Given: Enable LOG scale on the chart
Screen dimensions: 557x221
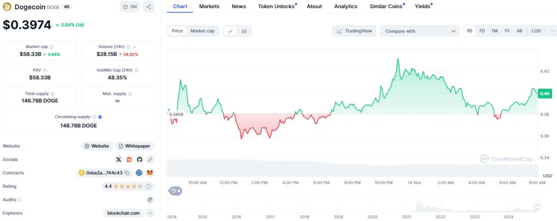Looking at the screenshot, I should click(x=536, y=31).
